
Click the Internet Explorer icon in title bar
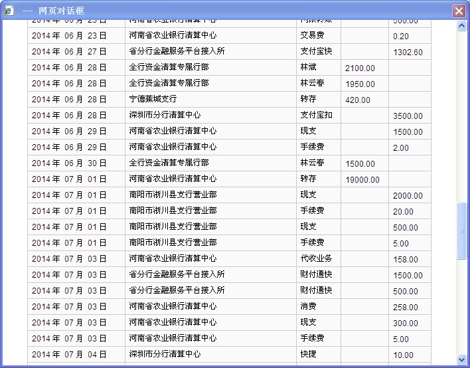point(9,11)
